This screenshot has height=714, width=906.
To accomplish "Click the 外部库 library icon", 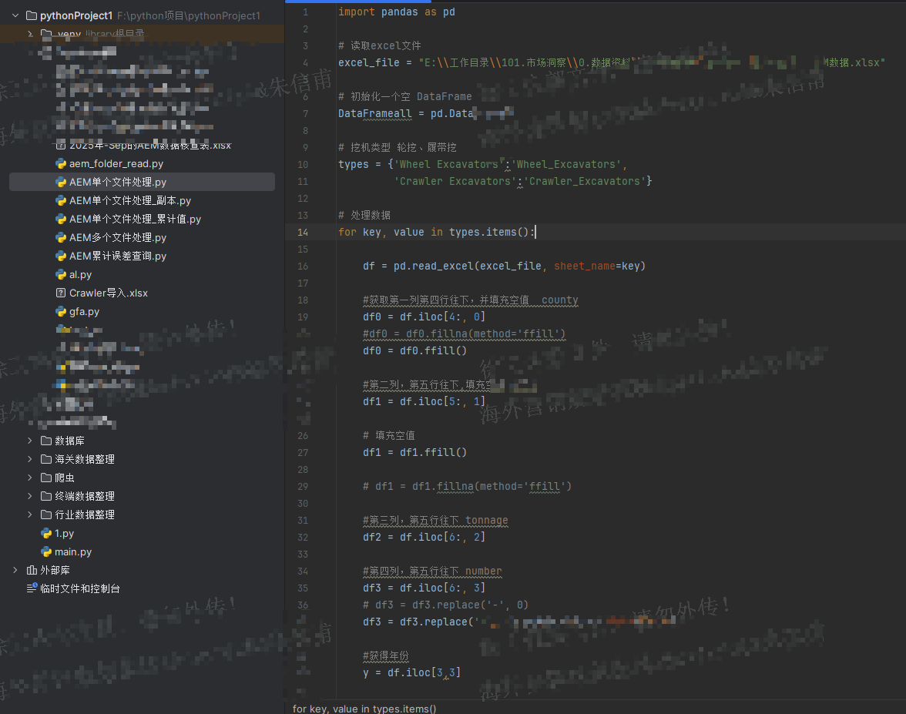I will point(32,570).
